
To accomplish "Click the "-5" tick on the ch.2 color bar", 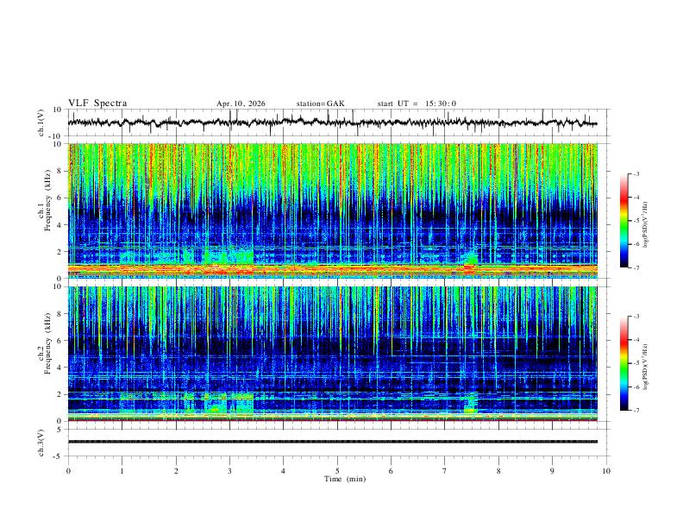I will (x=636, y=363).
